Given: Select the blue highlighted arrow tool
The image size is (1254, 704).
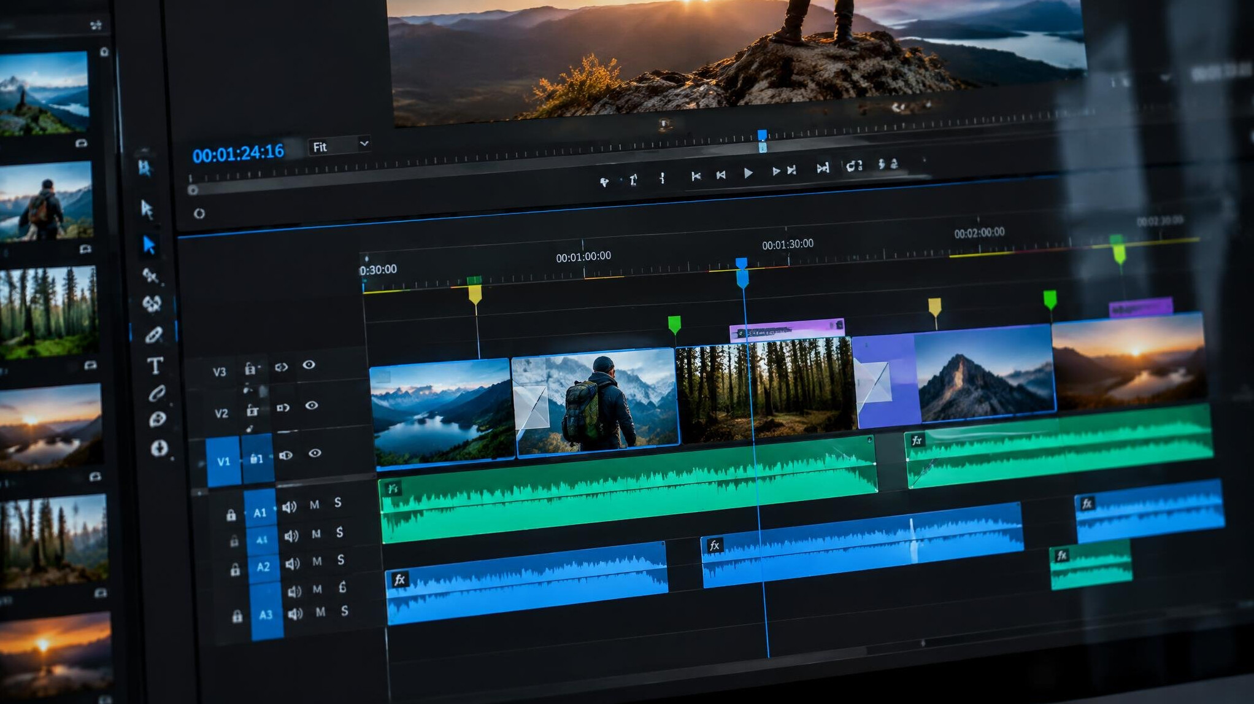Looking at the screenshot, I should click(x=148, y=244).
